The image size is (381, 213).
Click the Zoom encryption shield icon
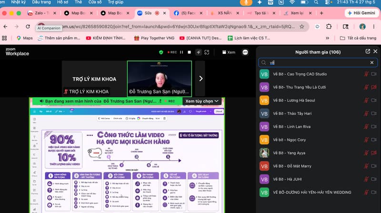(x=161, y=52)
